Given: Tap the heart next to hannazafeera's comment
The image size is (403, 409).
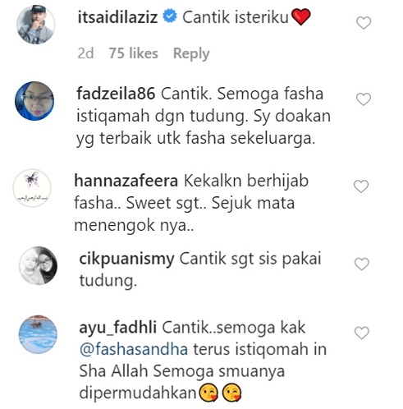Looking at the screenshot, I should (x=361, y=186).
